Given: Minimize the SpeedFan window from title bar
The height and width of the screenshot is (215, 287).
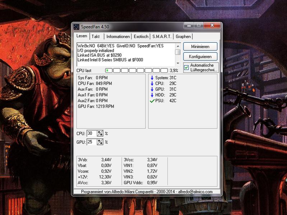Looking at the screenshot, I should pos(189,25).
